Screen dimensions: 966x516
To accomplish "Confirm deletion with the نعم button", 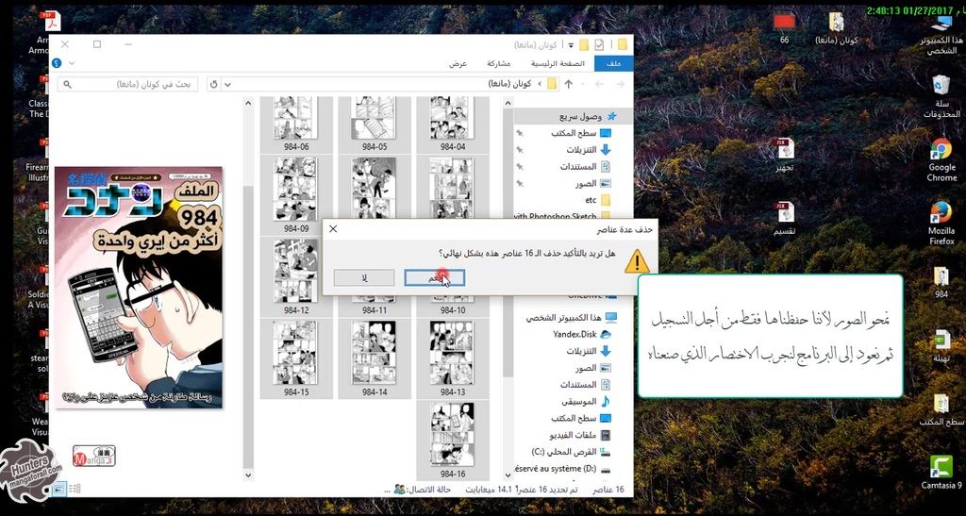I will (434, 277).
